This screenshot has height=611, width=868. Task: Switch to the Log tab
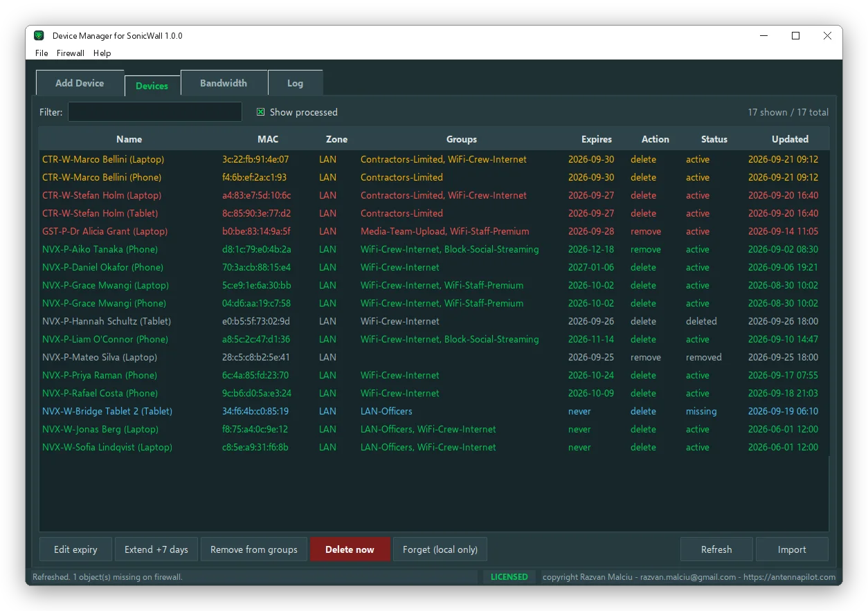pos(296,83)
